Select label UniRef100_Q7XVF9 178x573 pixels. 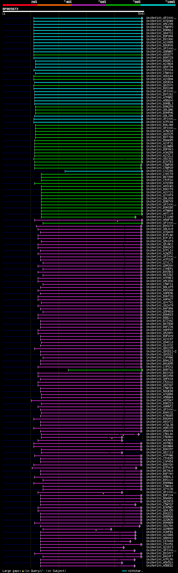pos(160,195)
